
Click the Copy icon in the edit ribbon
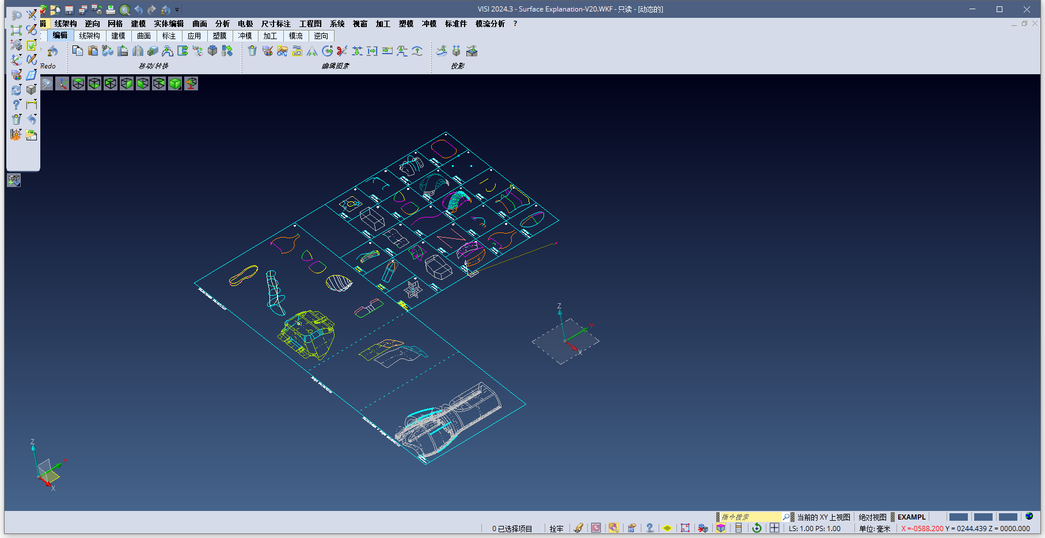tap(78, 51)
